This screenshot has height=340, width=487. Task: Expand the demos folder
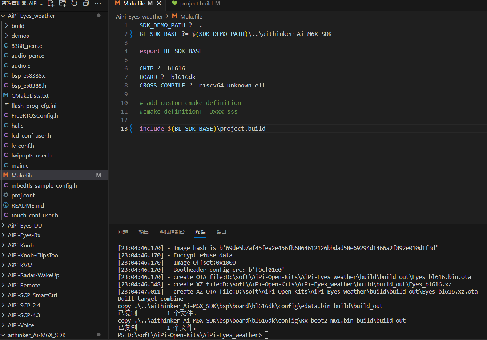54,36
